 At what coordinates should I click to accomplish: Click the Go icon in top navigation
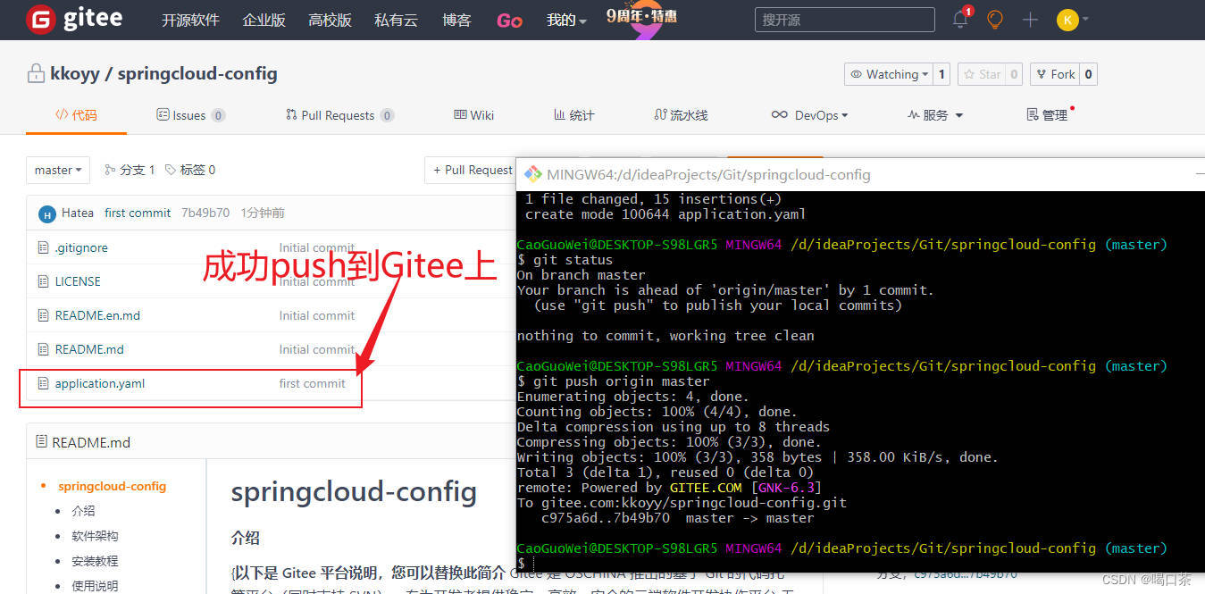coord(509,20)
